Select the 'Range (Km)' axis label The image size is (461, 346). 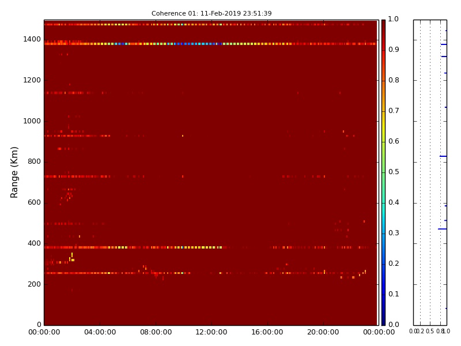(x=14, y=172)
